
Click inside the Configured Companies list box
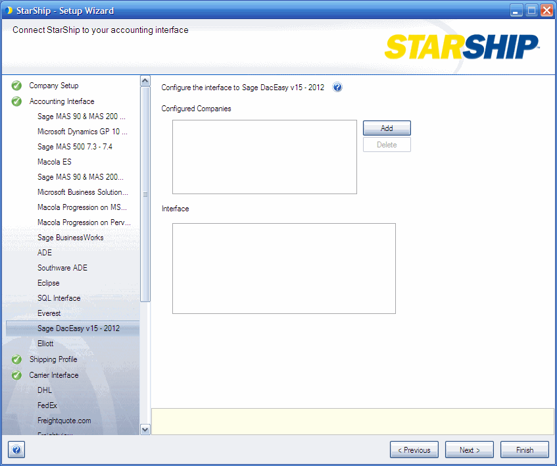point(264,157)
